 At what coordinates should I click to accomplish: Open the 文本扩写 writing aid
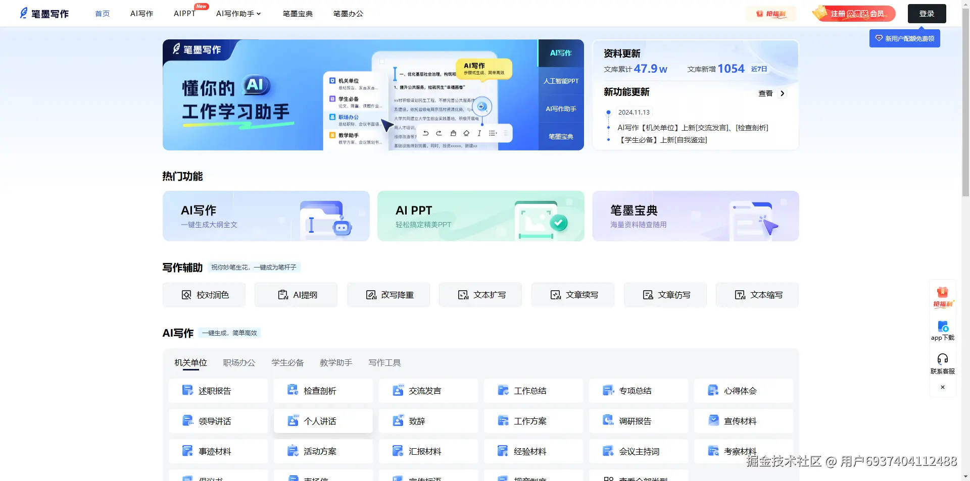click(480, 295)
